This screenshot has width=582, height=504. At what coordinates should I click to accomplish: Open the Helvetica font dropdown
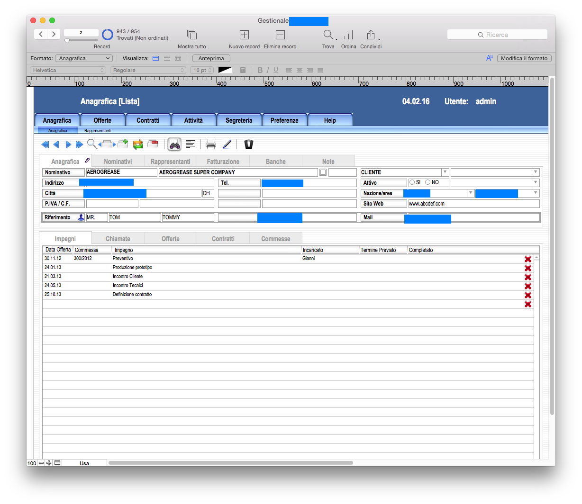[68, 70]
